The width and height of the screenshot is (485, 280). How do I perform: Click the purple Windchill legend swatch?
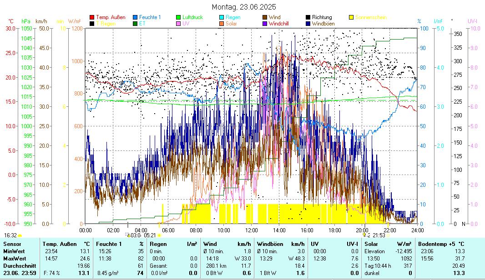pyautogui.click(x=265, y=23)
